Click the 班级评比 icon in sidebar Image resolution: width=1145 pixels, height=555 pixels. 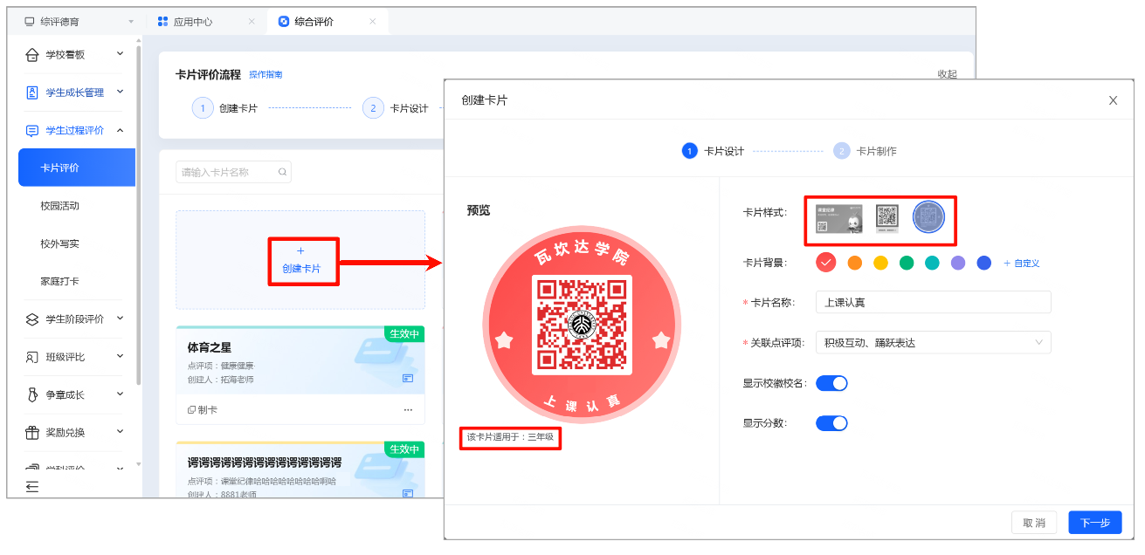pos(32,357)
